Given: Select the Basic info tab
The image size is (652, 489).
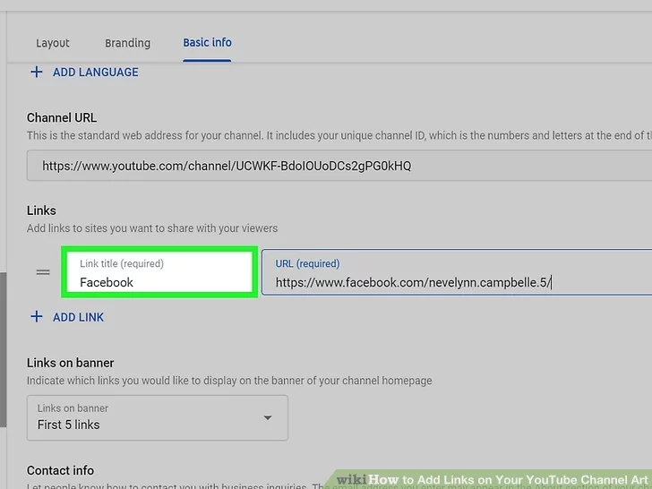Looking at the screenshot, I should (207, 42).
